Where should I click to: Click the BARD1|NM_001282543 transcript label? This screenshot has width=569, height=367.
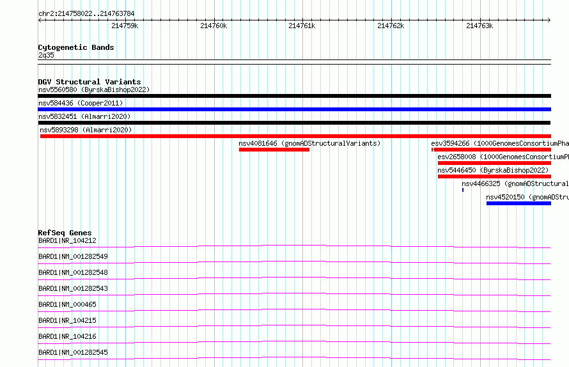tap(73, 288)
